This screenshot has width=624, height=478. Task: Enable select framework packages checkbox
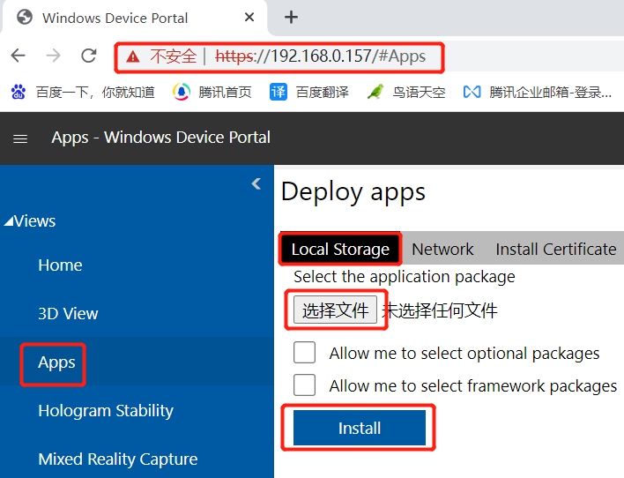(x=305, y=385)
